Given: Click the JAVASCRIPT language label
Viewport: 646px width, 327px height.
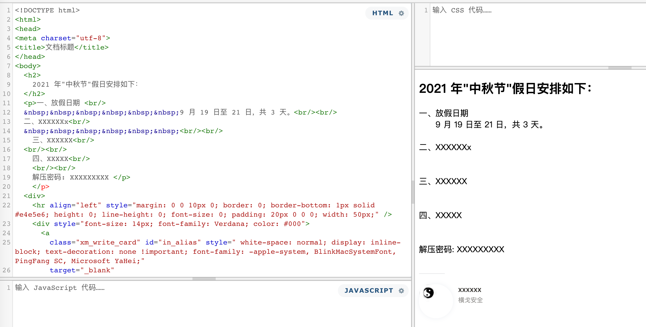Looking at the screenshot, I should [x=369, y=291].
